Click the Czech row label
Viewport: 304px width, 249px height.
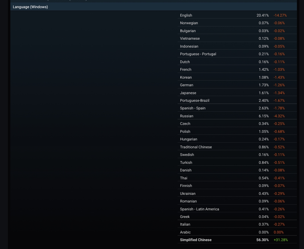coord(185,124)
